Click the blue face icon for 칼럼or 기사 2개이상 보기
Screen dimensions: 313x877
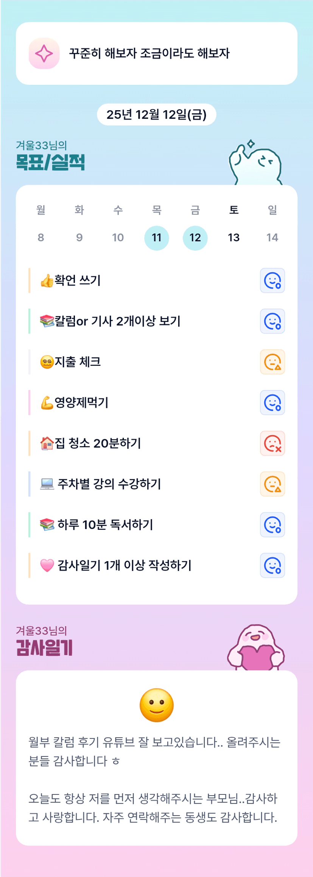click(x=272, y=321)
